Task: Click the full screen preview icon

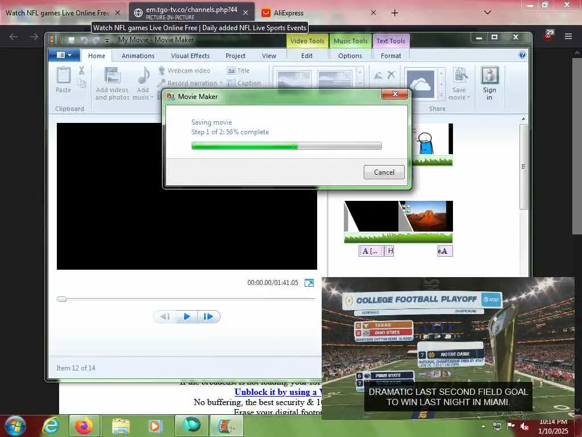Action: tap(309, 283)
